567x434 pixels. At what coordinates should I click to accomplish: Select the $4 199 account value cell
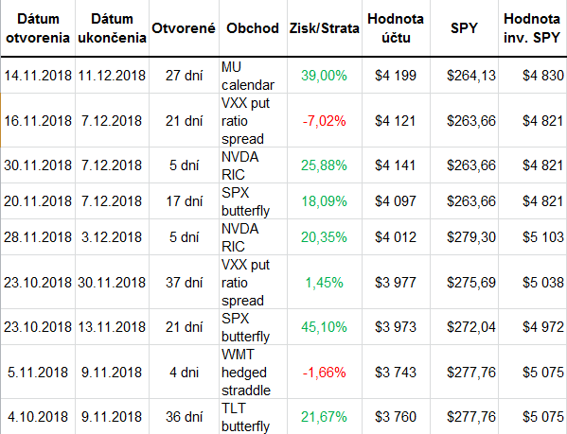click(396, 76)
